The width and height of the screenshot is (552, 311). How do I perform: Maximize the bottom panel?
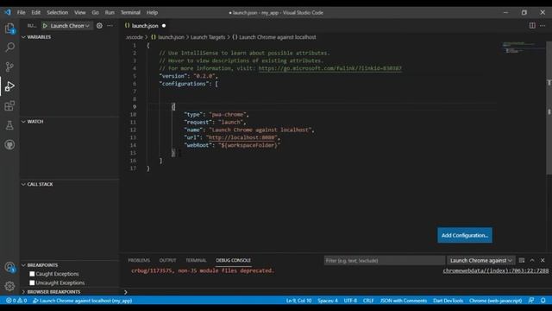click(532, 260)
